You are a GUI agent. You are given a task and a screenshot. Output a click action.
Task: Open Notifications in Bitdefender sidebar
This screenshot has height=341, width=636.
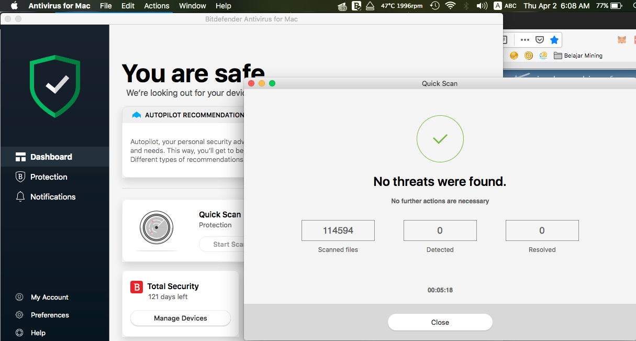click(x=54, y=196)
